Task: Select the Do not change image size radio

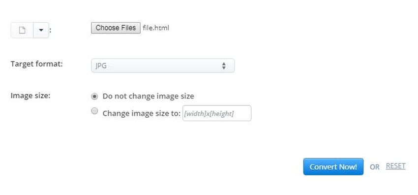Action: tap(94, 97)
